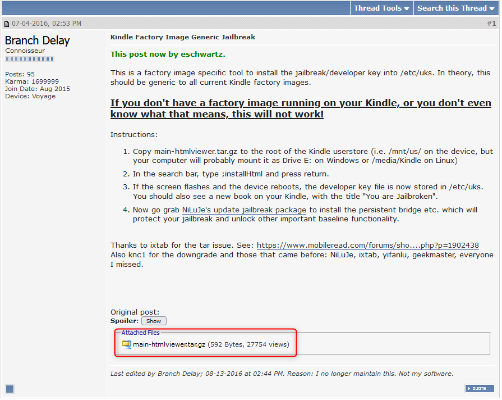
Task: Click the post status icon beside the date
Action: point(6,24)
